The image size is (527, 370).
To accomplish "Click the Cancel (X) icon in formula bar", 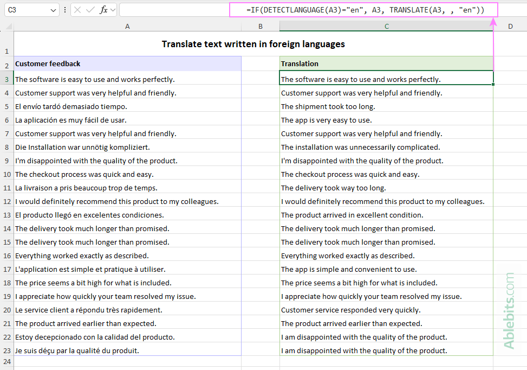I will click(77, 10).
